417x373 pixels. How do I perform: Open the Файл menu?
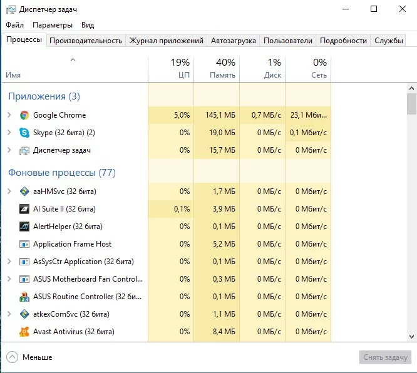point(14,25)
